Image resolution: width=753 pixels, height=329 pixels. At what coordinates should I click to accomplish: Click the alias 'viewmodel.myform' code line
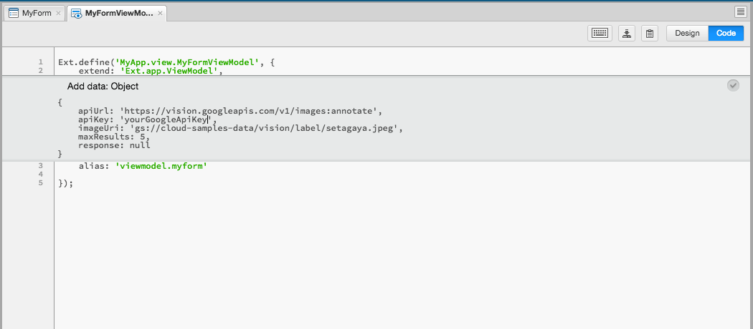pyautogui.click(x=143, y=166)
